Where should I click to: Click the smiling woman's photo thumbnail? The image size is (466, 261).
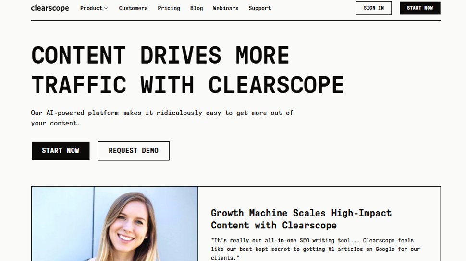click(x=115, y=224)
